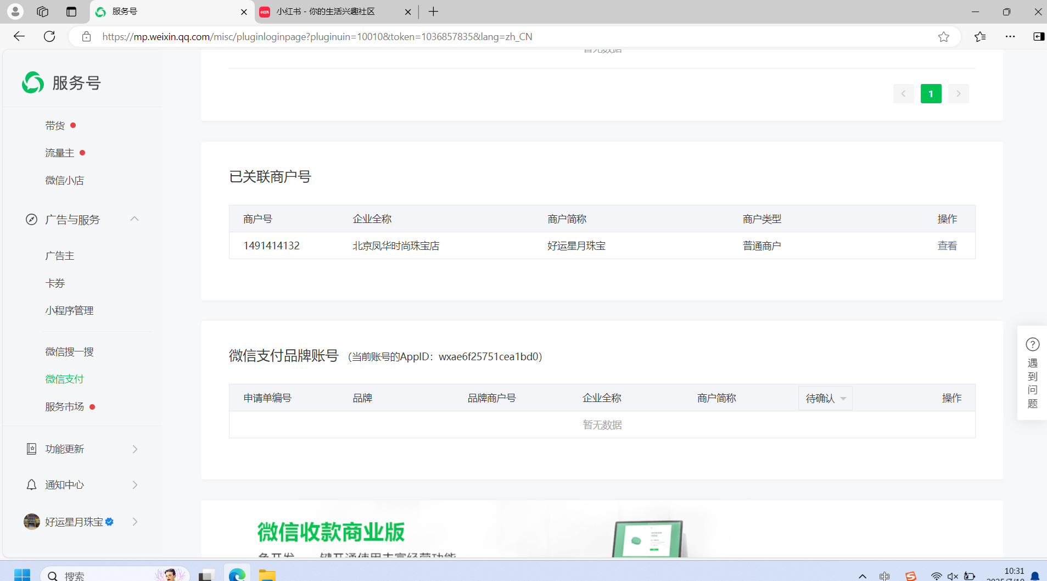Viewport: 1047px width, 581px height.
Task: Select 好运星月珠宝 cell in merchant table
Action: pyautogui.click(x=576, y=245)
